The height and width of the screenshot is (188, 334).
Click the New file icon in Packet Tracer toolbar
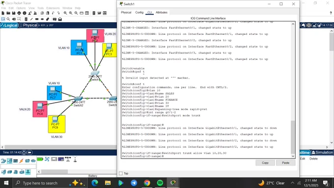tap(3, 13)
